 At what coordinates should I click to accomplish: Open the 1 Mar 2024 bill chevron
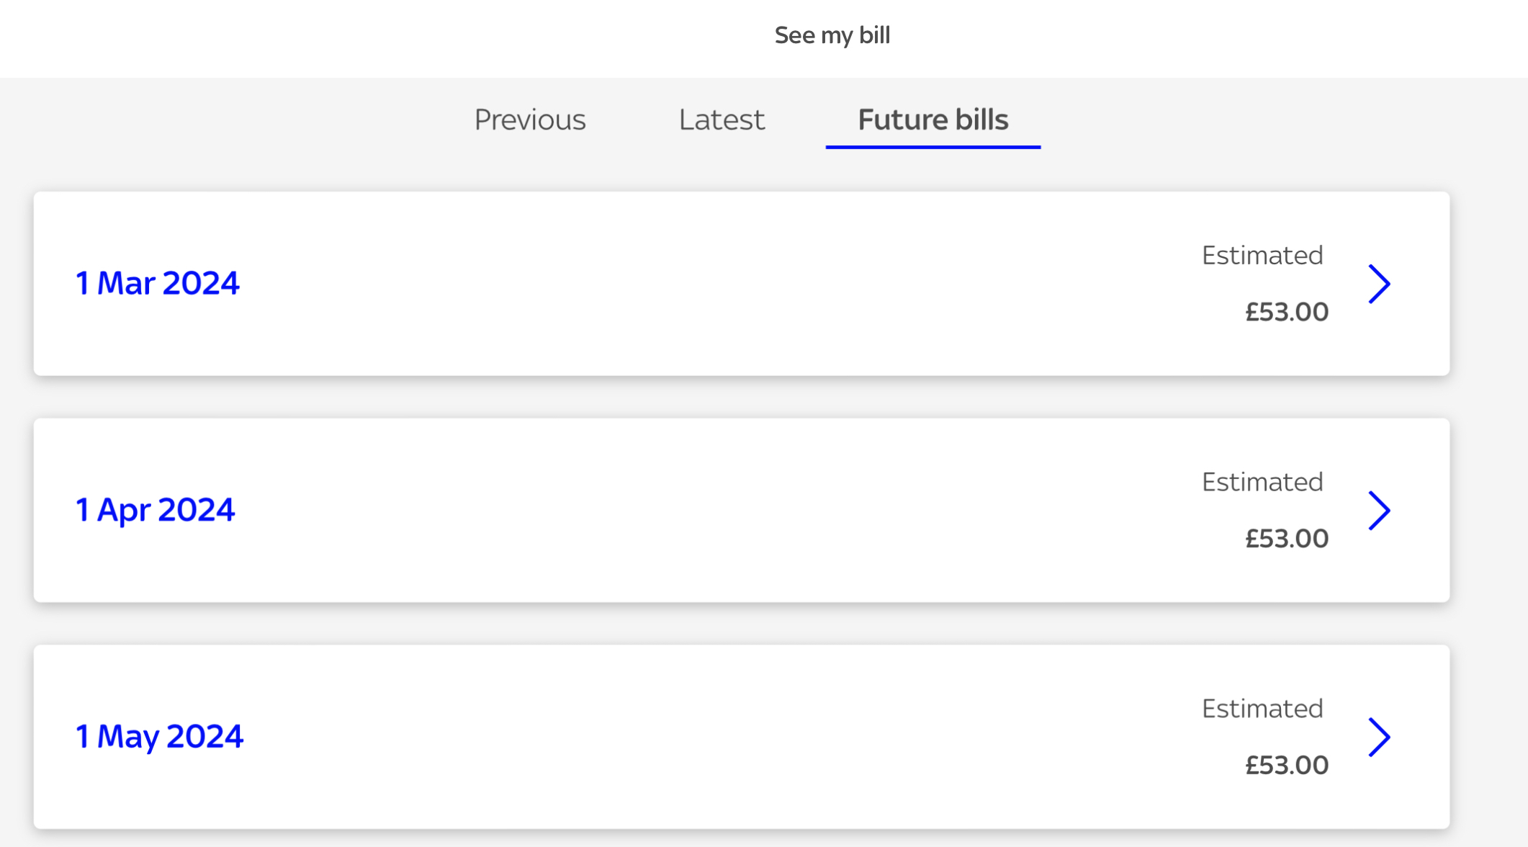coord(1379,284)
